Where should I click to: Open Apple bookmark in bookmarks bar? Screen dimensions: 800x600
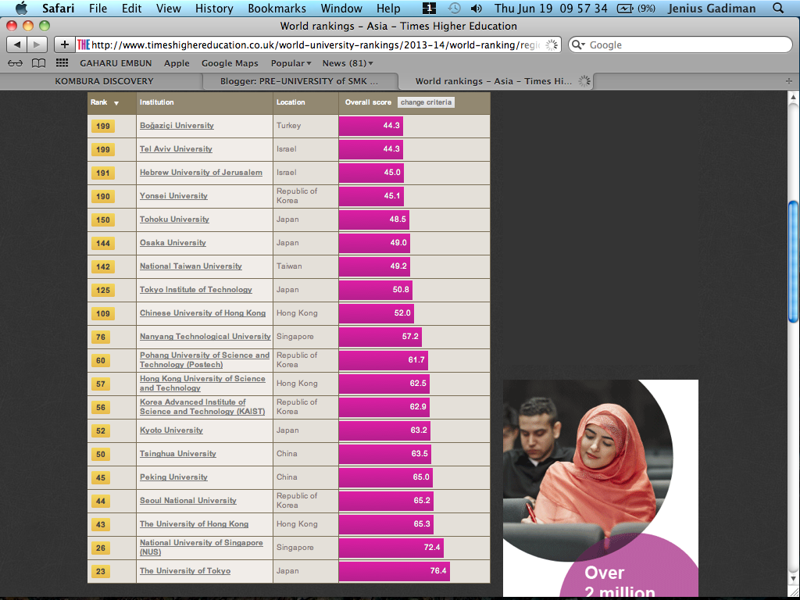tap(177, 63)
